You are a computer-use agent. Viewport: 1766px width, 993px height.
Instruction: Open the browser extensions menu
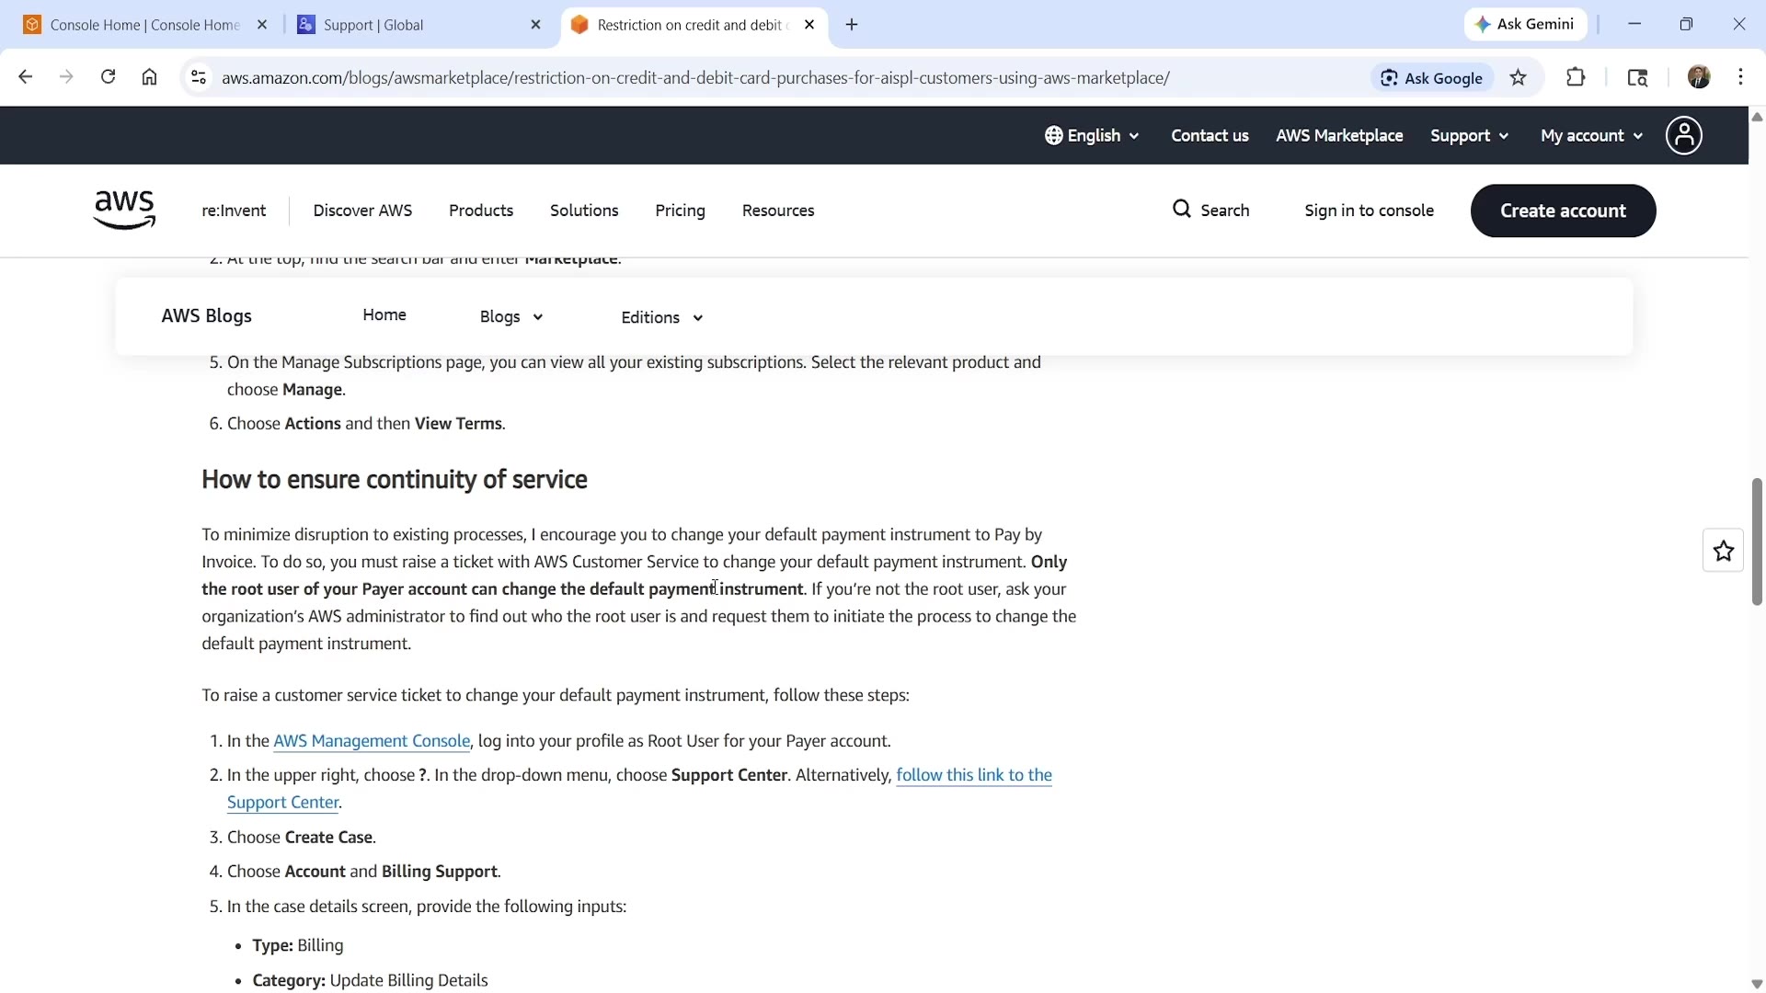pyautogui.click(x=1576, y=78)
